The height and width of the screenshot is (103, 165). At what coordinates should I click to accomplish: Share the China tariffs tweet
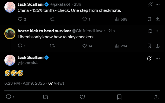(x=157, y=19)
